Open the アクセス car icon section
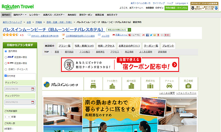Image resolution: width=221 pixels, height=132 pixels. 169,84
